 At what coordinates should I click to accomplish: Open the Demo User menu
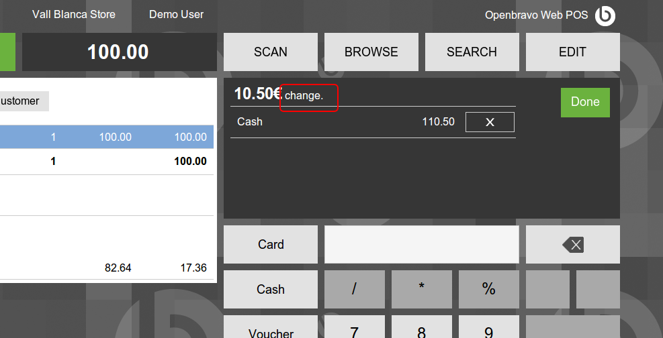click(176, 14)
